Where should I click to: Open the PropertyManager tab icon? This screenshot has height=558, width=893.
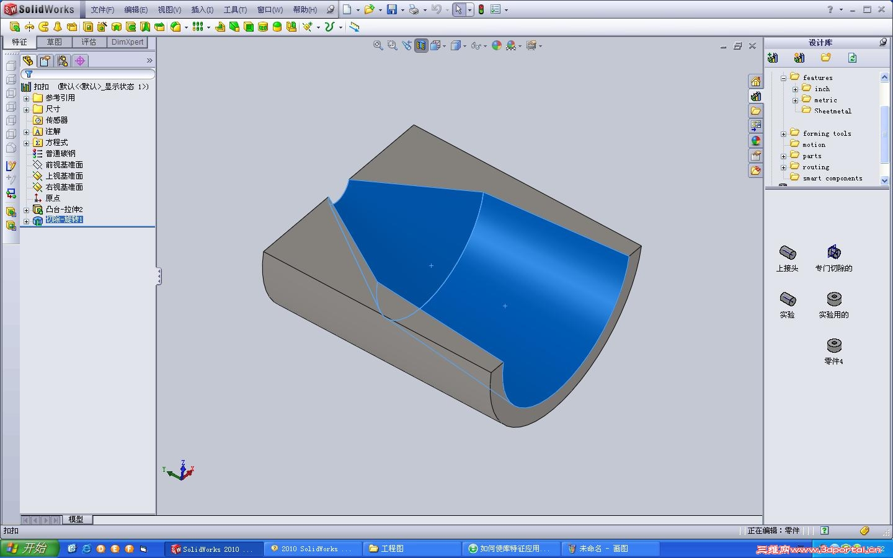click(x=45, y=61)
